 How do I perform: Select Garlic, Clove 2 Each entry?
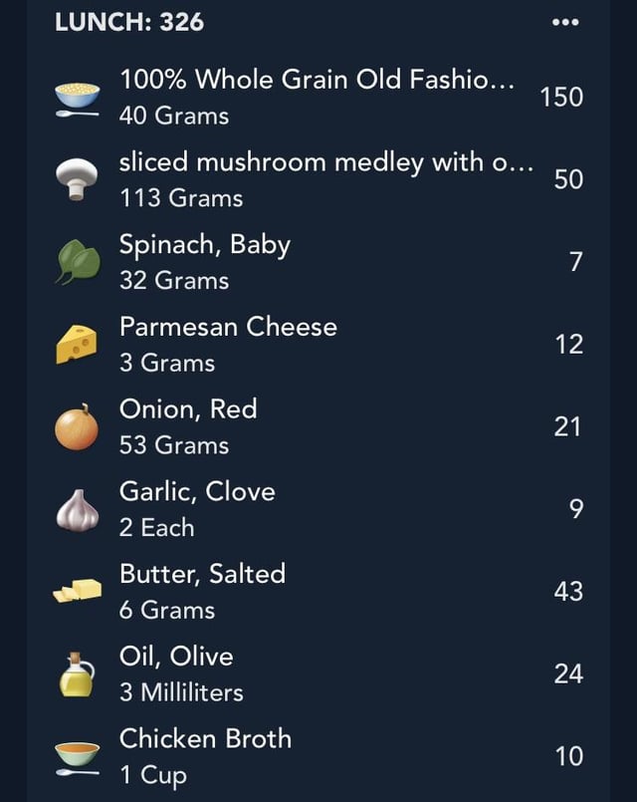pyautogui.click(x=318, y=509)
